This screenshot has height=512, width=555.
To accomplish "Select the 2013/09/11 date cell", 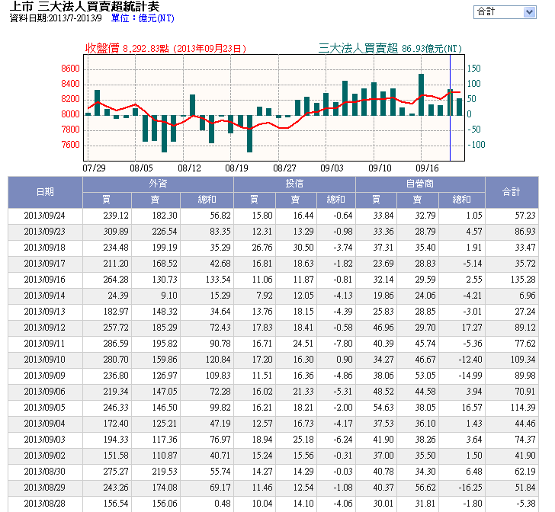I will coord(45,344).
